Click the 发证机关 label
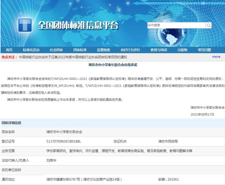This screenshot has width=225, height=185. 120,141
